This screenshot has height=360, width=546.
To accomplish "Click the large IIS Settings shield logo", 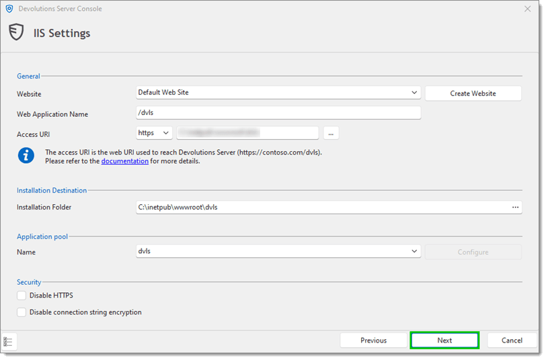I will (x=16, y=33).
